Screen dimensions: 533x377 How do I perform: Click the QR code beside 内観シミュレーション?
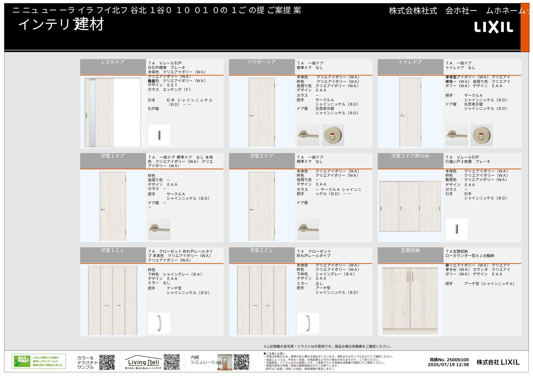tap(241, 362)
